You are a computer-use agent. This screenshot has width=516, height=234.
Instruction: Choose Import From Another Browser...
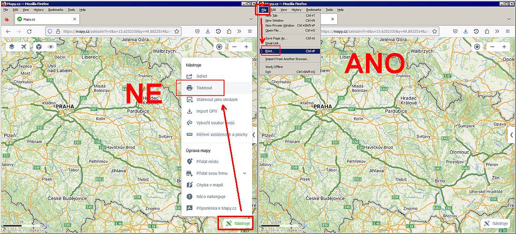click(x=290, y=59)
